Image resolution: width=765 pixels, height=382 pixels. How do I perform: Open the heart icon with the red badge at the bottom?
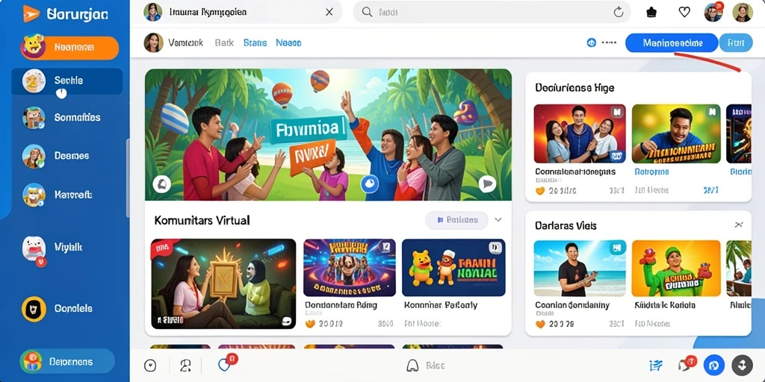pos(224,364)
